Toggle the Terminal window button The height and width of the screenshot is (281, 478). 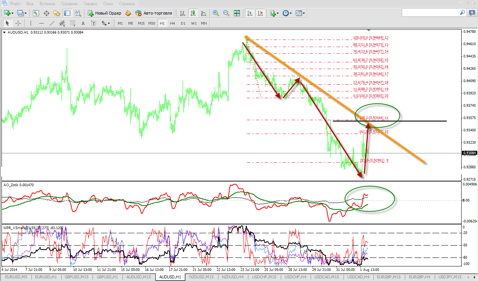pos(67,13)
